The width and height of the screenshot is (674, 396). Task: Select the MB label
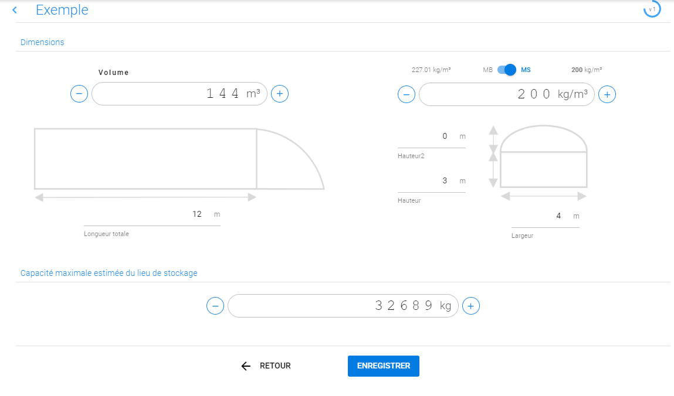(x=487, y=70)
